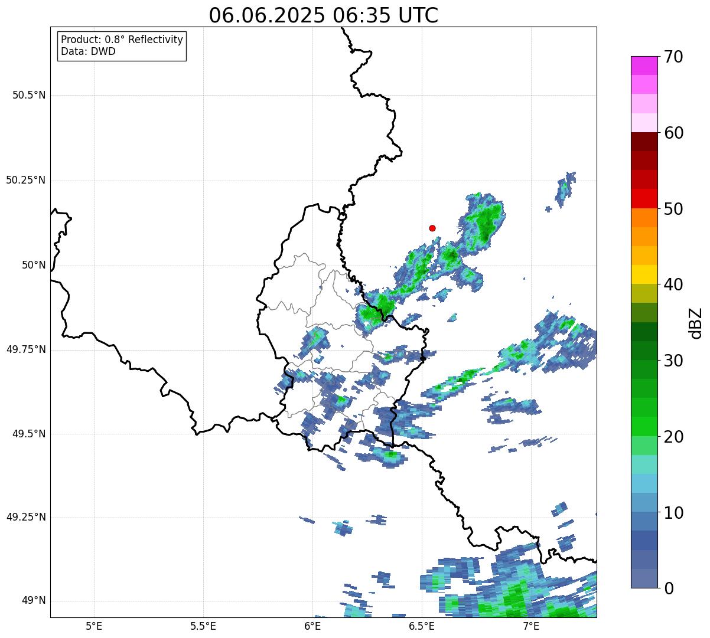The height and width of the screenshot is (638, 710).
Task: Select the orange colorbar segment just below 50
Action: [644, 217]
